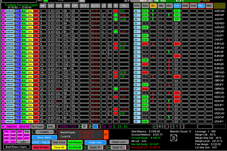Viewport: 227px width, 151px height.
Task: Click the red TD indicator for AUDCAD
Action: coord(115,11)
